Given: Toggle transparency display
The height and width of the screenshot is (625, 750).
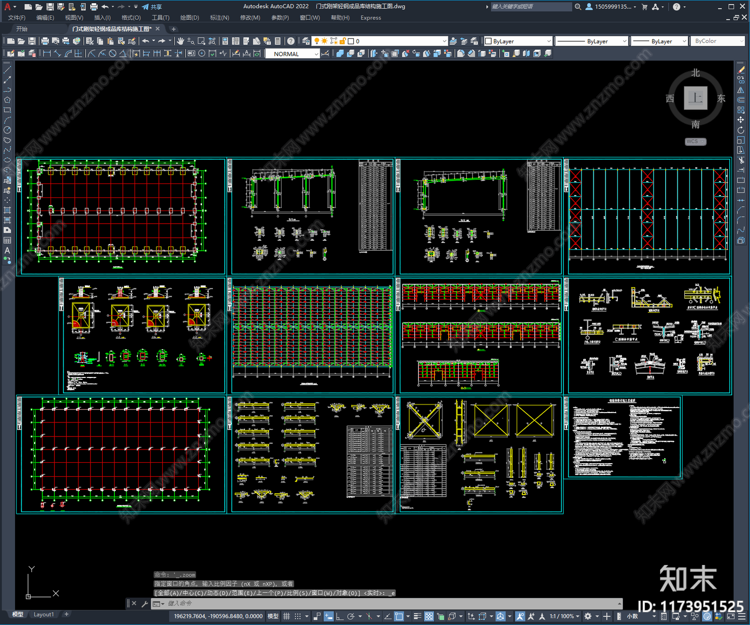Looking at the screenshot, I should 429,616.
